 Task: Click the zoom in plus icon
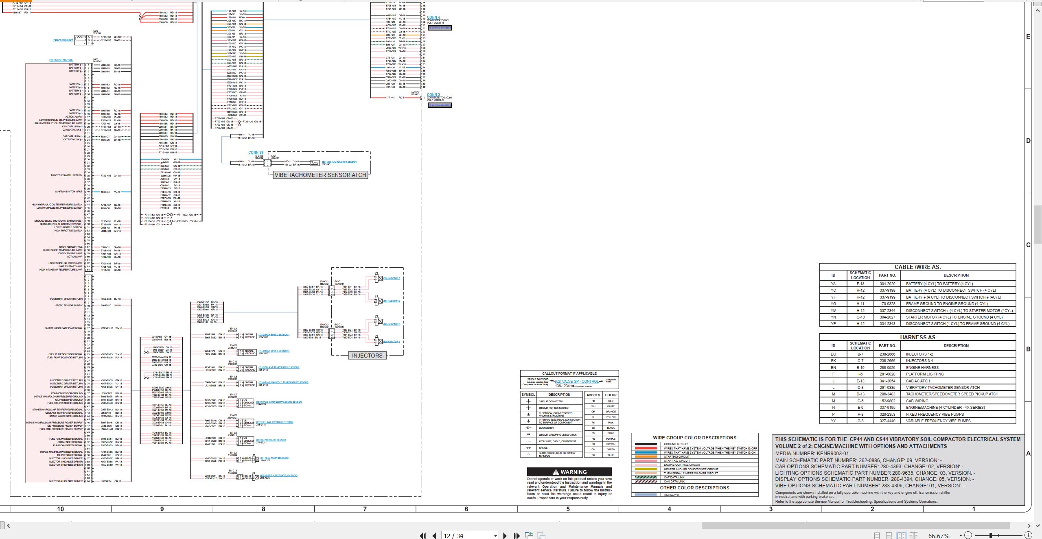1028,535
